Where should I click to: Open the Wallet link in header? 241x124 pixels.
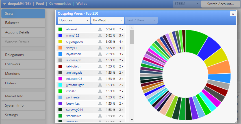click(82, 4)
